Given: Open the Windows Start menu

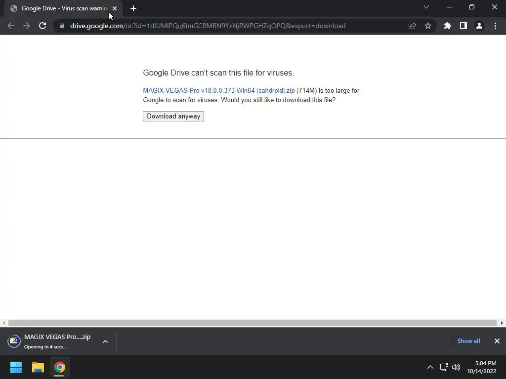Looking at the screenshot, I should click(16, 367).
